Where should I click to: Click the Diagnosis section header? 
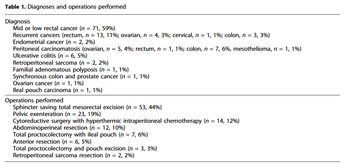[x=18, y=21]
